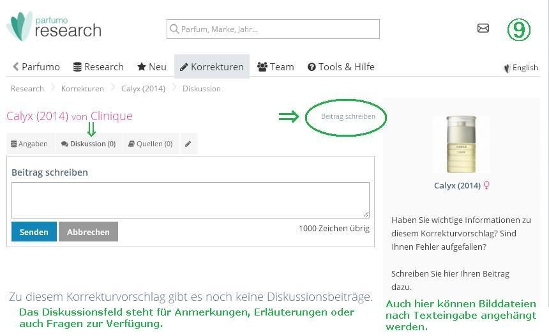The image size is (549, 336).
Task: Click into the Beitrag schreiben text area
Action: pos(190,200)
